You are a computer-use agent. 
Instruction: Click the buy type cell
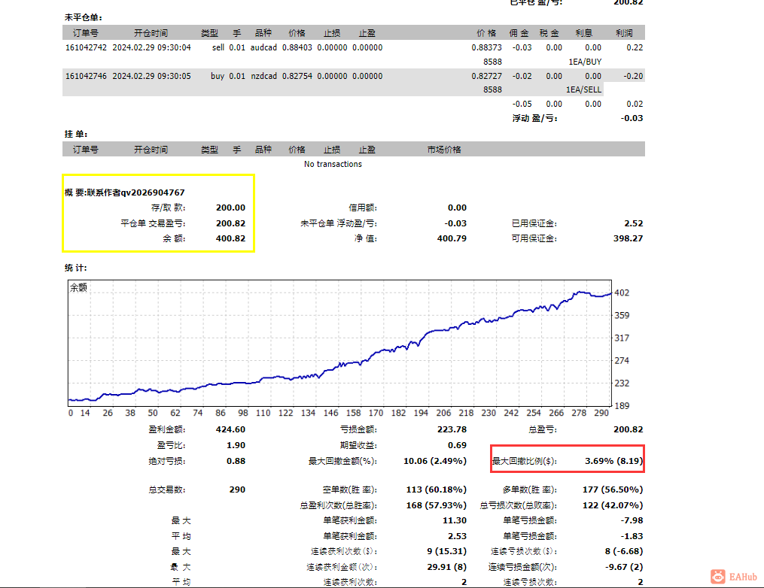coord(218,76)
